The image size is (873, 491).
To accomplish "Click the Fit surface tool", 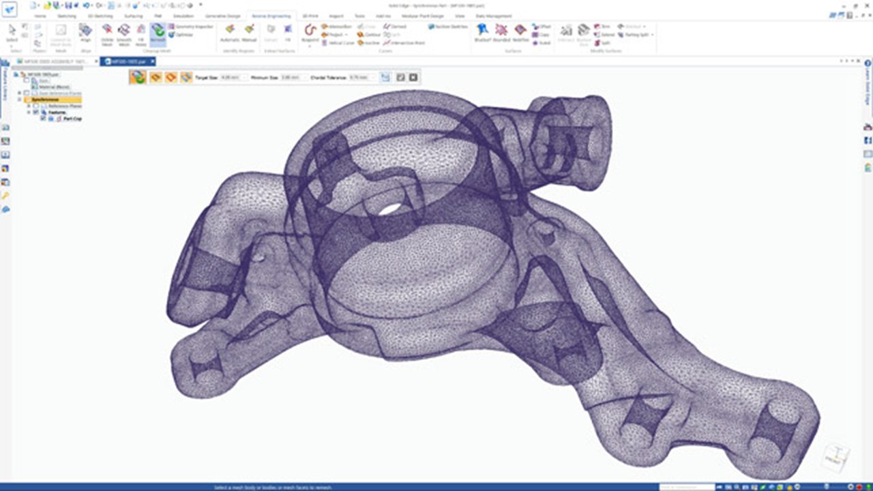I will 288,33.
